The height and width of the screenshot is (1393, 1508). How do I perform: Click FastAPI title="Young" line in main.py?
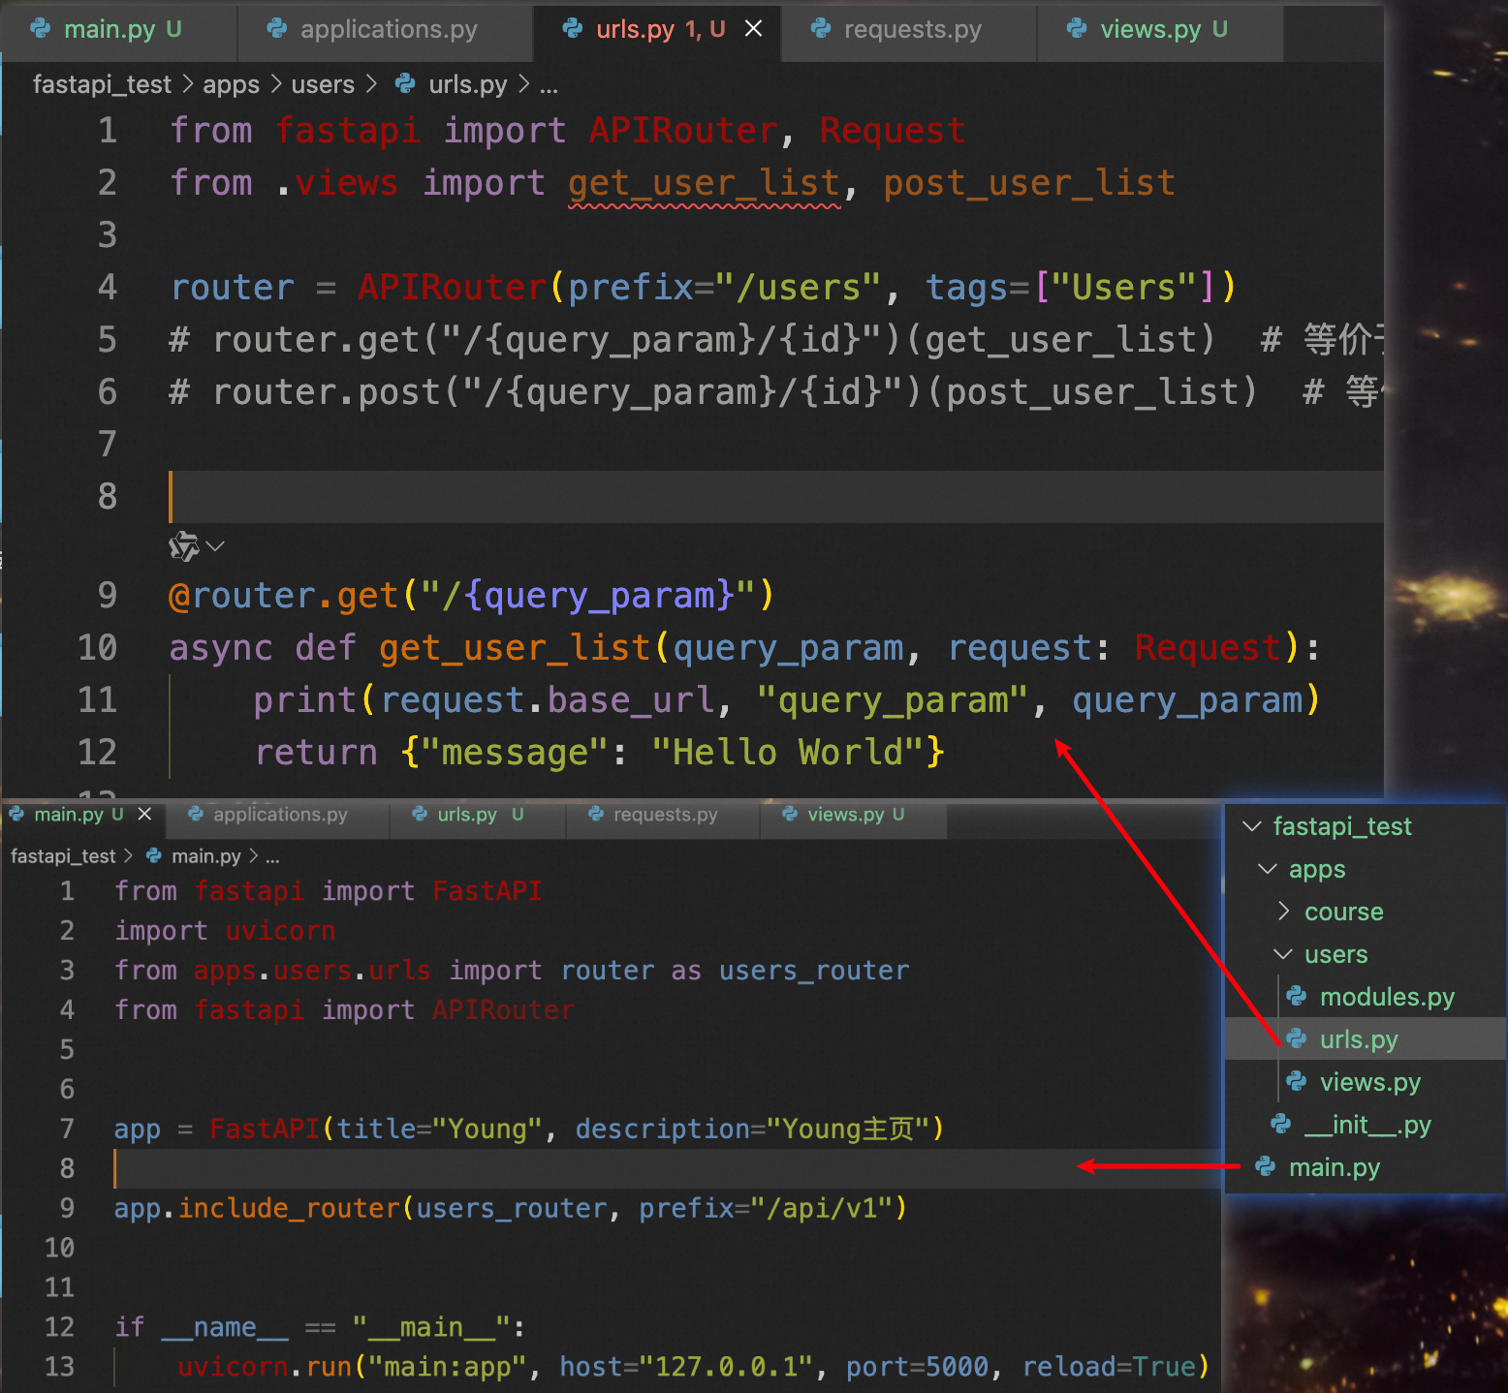[x=529, y=1130]
